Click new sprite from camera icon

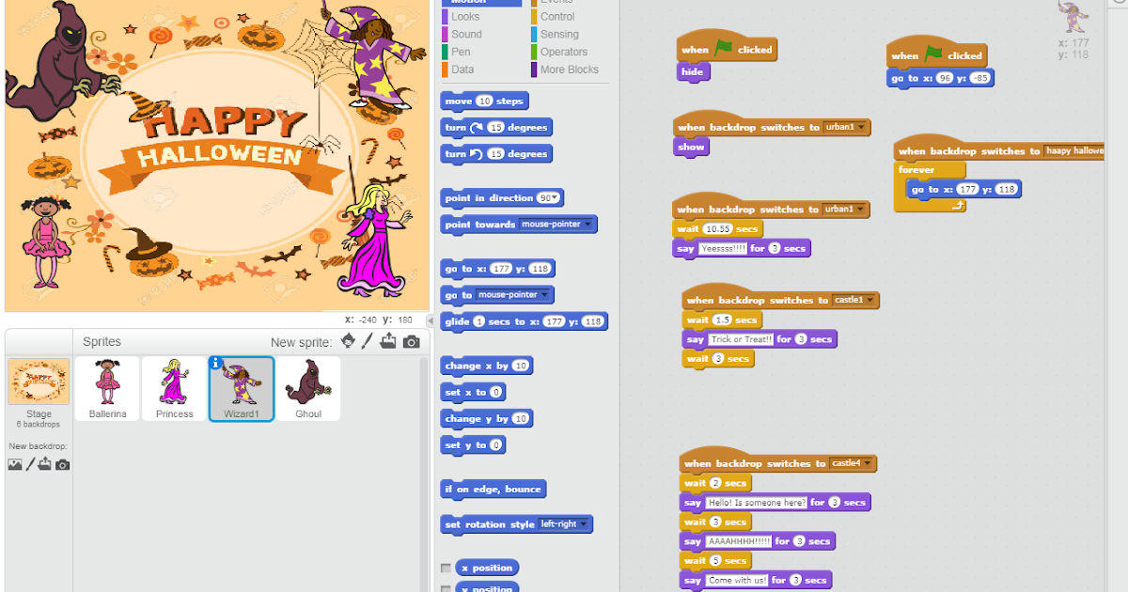click(x=411, y=342)
